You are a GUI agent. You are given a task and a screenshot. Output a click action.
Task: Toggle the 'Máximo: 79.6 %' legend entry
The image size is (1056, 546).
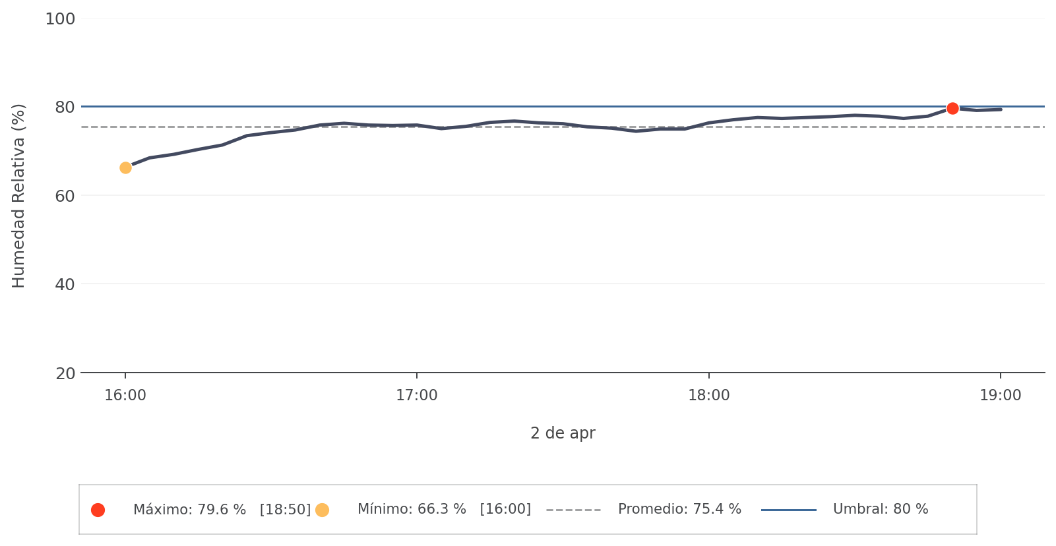point(222,510)
